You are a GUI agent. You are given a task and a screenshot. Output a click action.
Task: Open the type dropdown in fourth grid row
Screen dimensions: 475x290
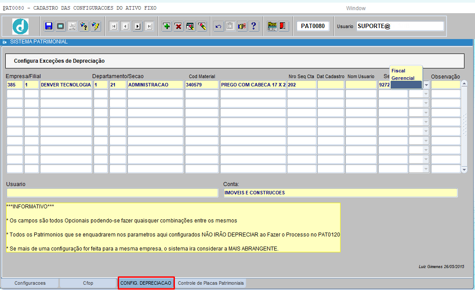[426, 113]
